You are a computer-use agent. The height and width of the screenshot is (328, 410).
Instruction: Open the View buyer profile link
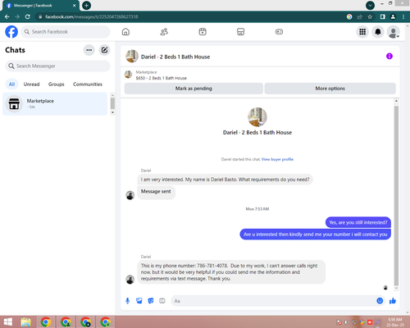coord(277,159)
